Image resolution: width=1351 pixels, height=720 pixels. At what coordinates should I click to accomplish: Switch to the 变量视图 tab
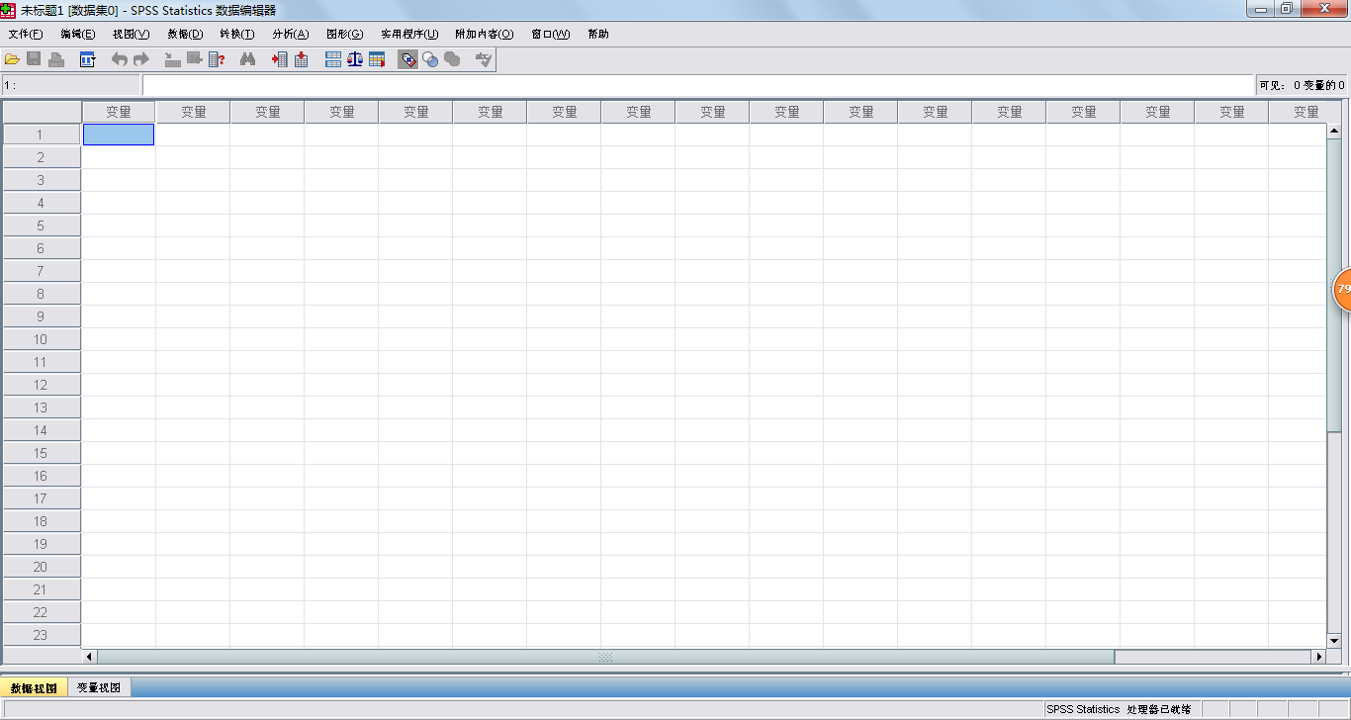[100, 686]
